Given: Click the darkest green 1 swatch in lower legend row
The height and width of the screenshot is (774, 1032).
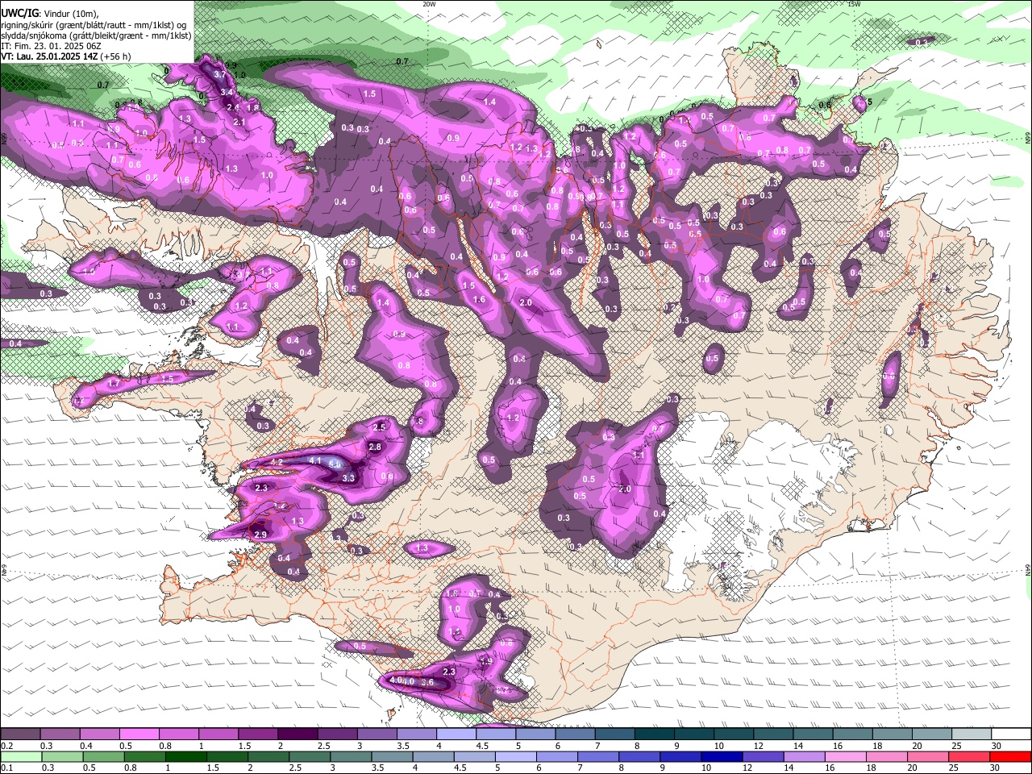Looking at the screenshot, I should (x=186, y=757).
